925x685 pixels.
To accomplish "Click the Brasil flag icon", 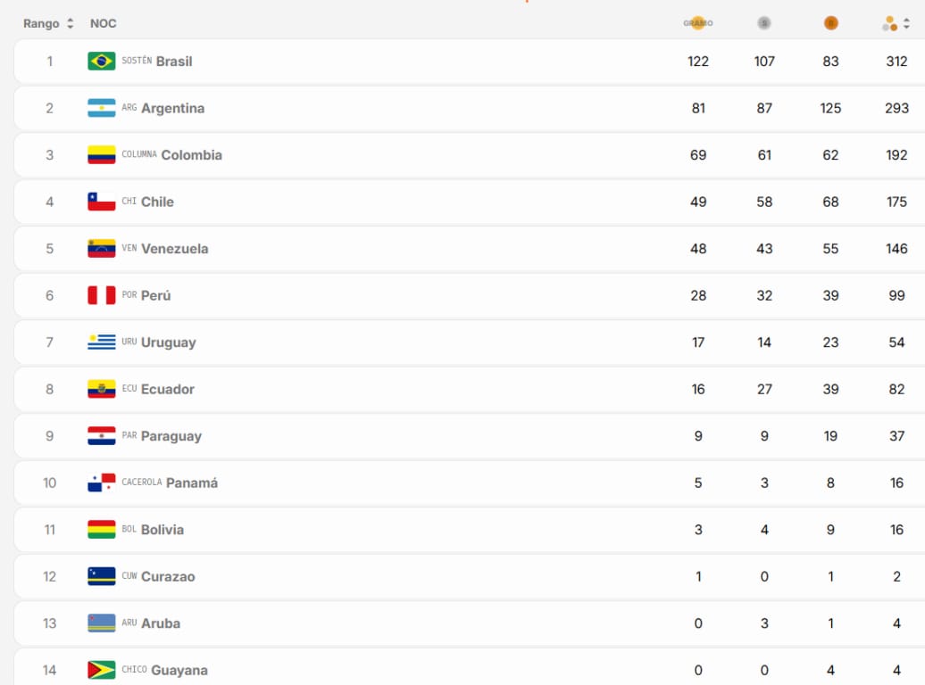I will click(102, 61).
